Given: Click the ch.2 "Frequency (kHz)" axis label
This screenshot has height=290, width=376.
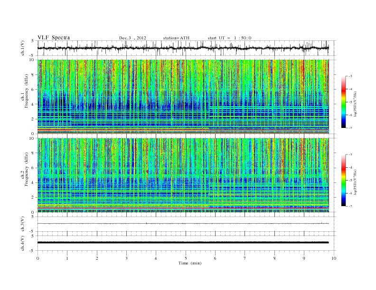Looking at the screenshot, I should (26, 169).
